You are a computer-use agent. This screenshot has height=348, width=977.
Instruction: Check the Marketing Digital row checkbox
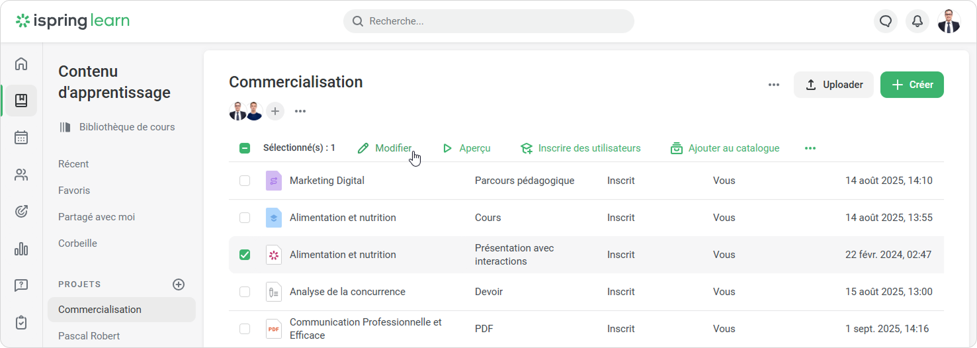coord(245,181)
